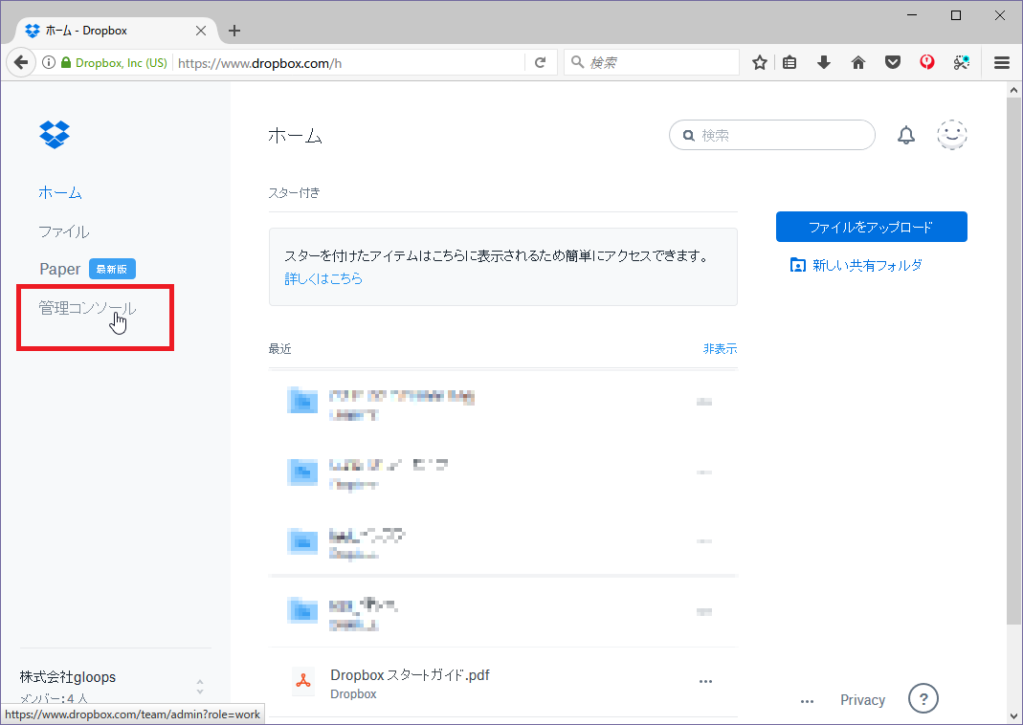Follow the 詳しくはこちら link
The image size is (1023, 725).
[x=323, y=278]
